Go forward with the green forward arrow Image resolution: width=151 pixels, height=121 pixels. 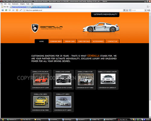point(10,10)
